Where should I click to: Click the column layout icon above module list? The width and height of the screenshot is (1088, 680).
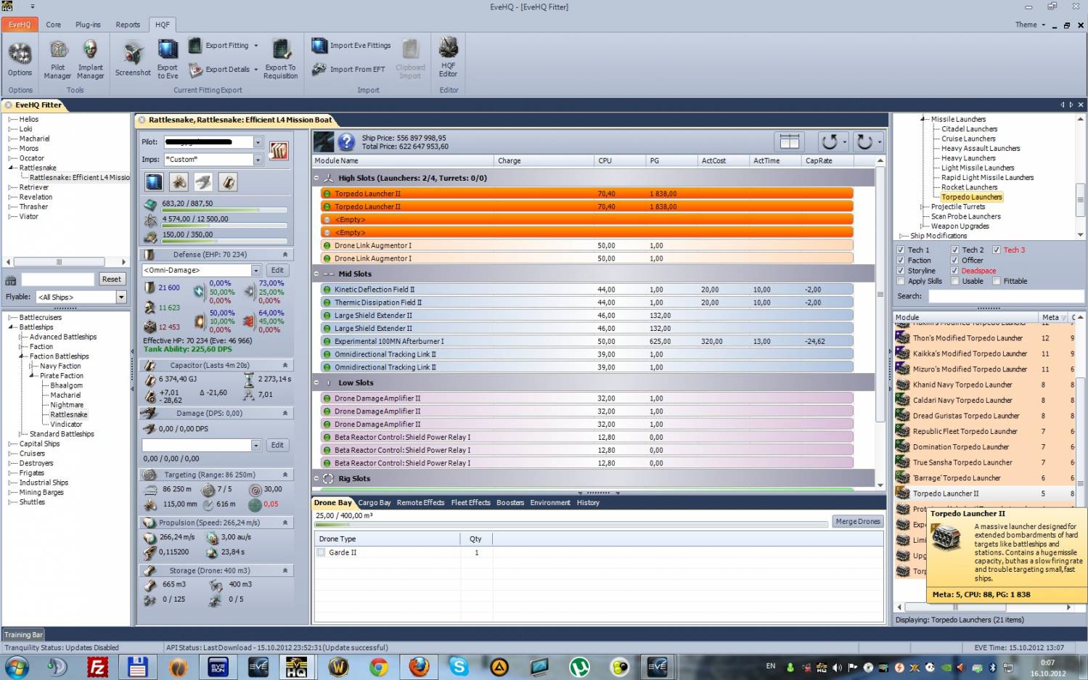[790, 142]
